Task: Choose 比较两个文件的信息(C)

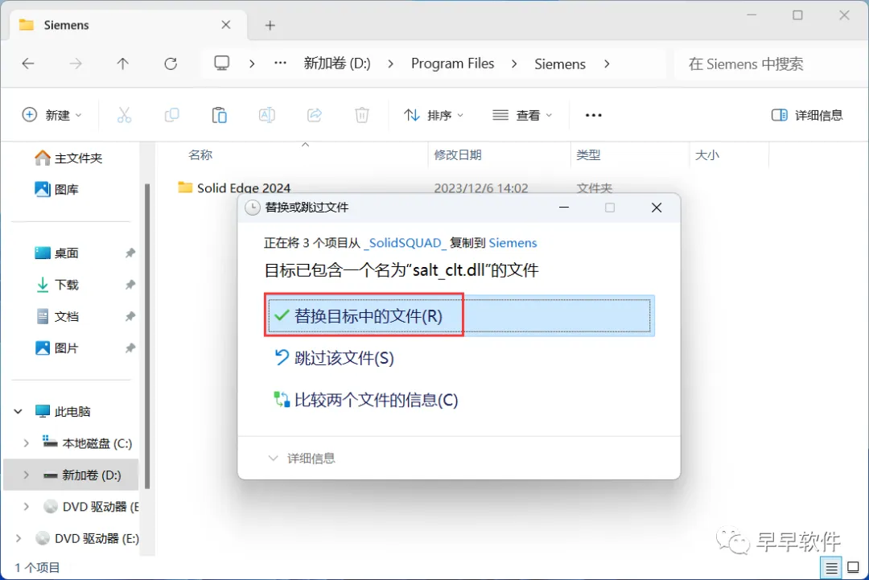Action: 366,400
